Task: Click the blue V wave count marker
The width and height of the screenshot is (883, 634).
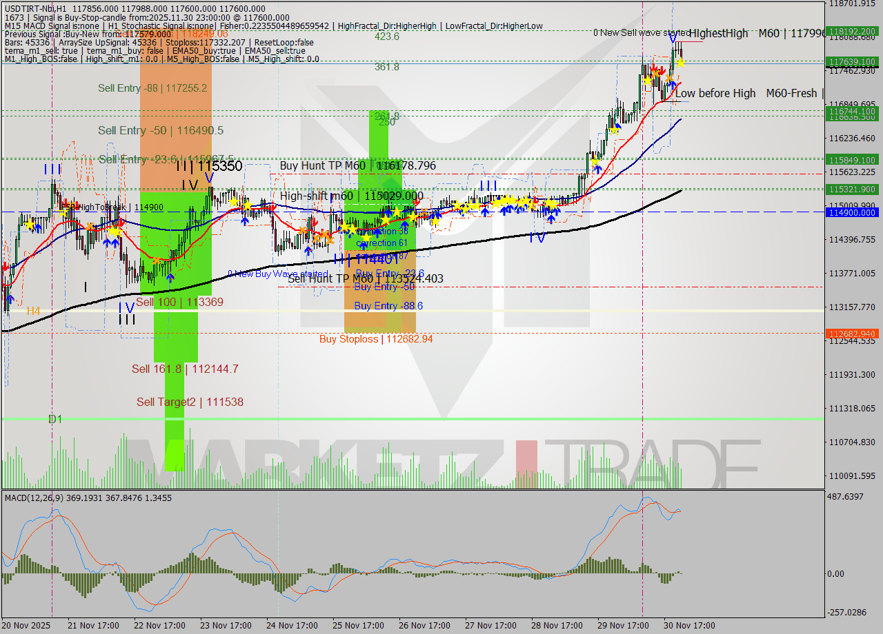Action: tap(209, 178)
